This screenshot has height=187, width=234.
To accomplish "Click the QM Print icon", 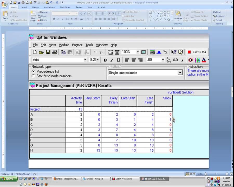I will pyautogui.click(x=55, y=52).
